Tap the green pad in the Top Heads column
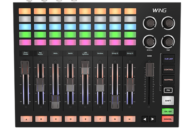The height and width of the screenshot is (129, 194). coord(40,35)
